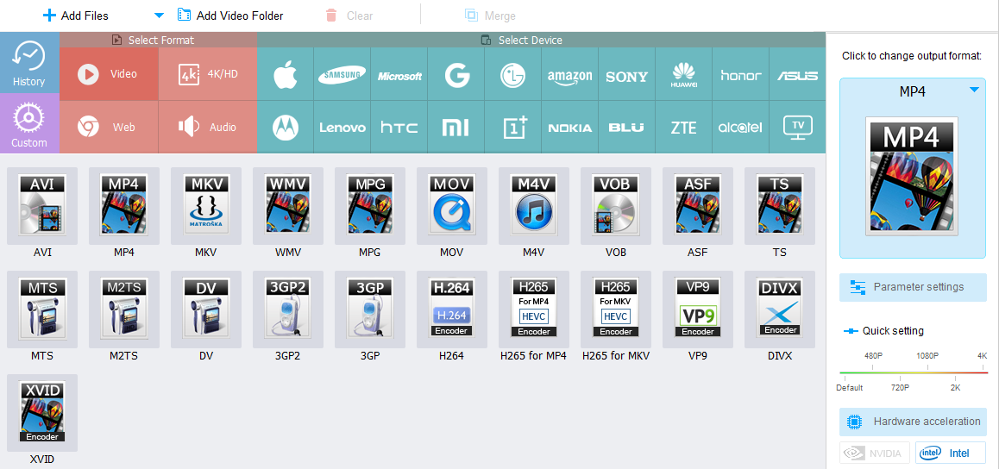Open BLU device presets

[x=627, y=128]
